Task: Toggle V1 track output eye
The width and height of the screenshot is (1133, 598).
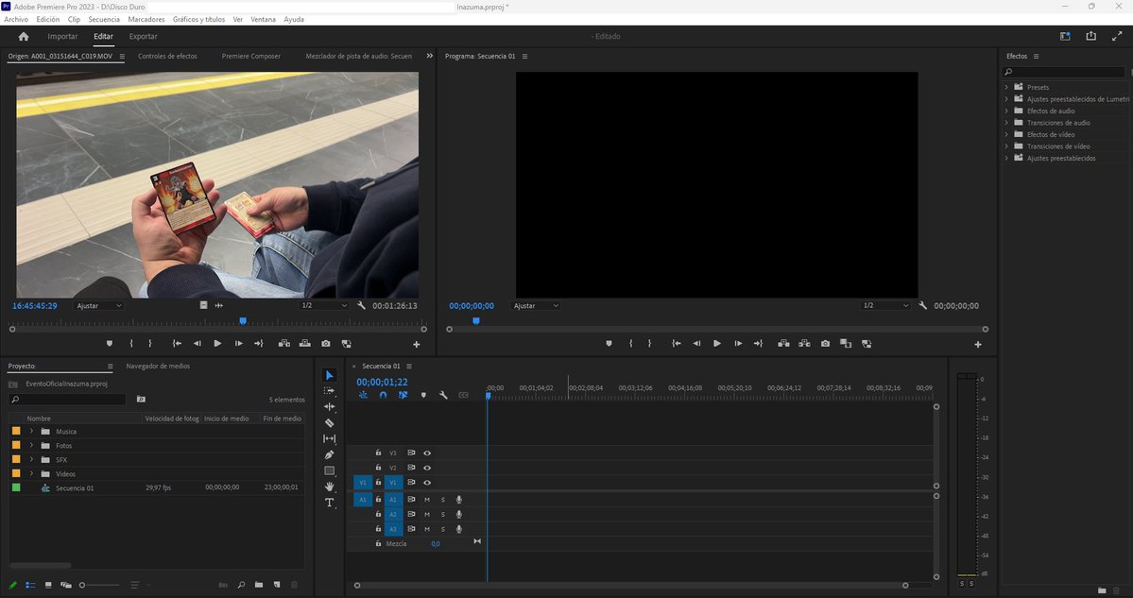Action: point(427,483)
